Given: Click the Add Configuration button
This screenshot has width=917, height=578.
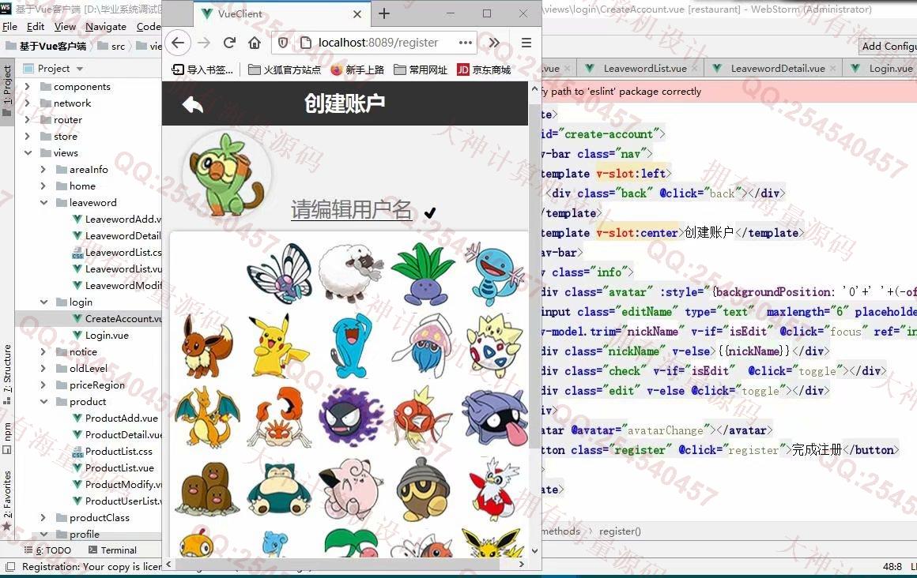Looking at the screenshot, I should pos(888,46).
